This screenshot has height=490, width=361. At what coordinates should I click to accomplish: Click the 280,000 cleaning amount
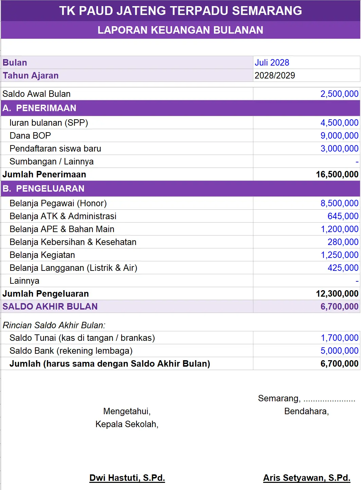(343, 242)
